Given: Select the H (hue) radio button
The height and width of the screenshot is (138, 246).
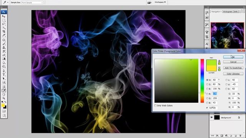Looking at the screenshot, I should [x=207, y=80].
